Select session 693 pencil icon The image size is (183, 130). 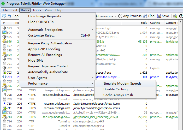pos(4,28)
